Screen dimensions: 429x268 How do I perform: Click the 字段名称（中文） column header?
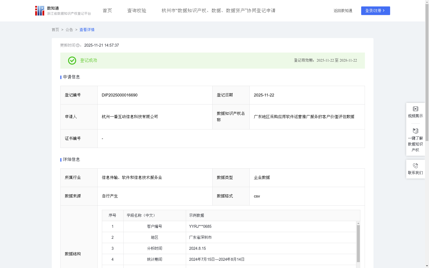click(155, 215)
